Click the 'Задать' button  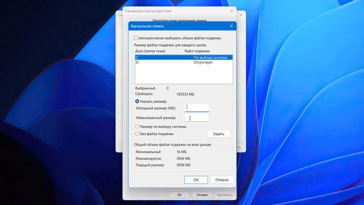pos(218,134)
